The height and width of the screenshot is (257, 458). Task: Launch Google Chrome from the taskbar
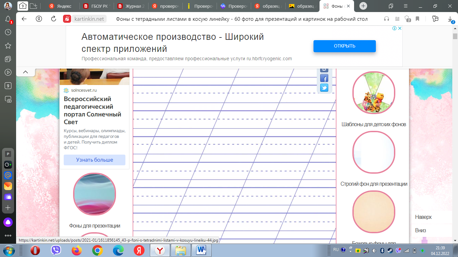[x=98, y=250]
